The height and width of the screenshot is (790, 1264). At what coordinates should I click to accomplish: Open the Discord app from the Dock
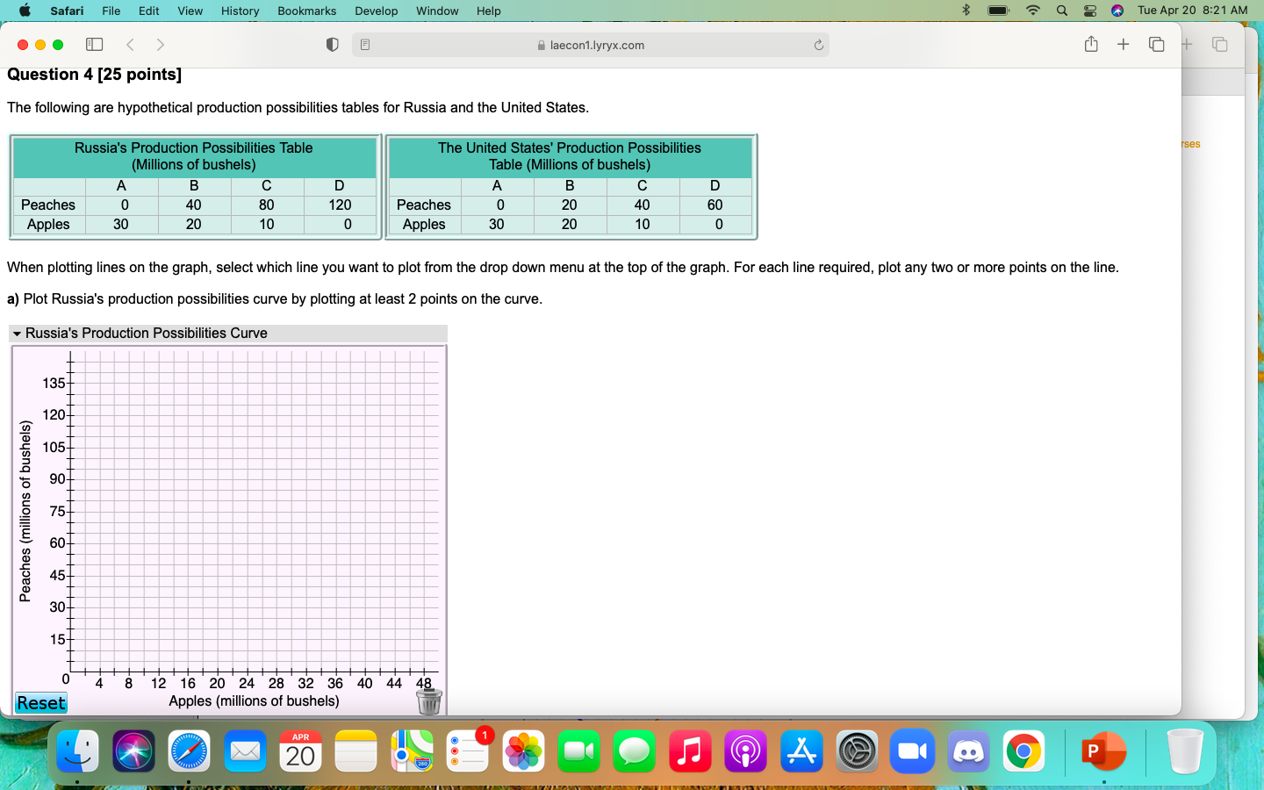pyautogui.click(x=968, y=751)
